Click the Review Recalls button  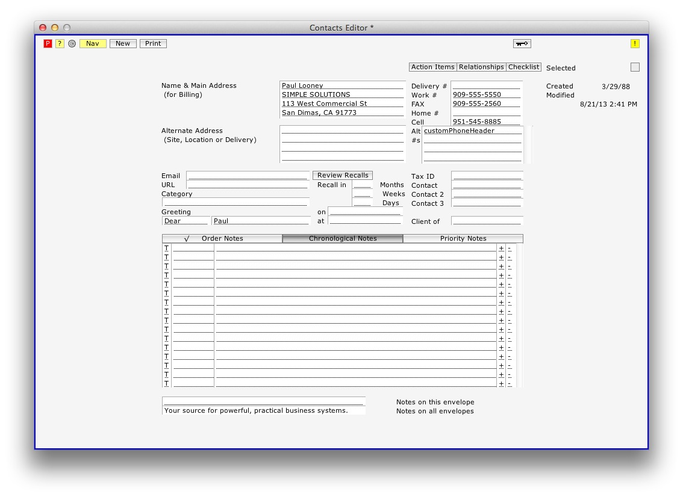pyautogui.click(x=343, y=175)
